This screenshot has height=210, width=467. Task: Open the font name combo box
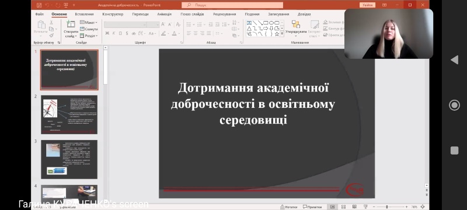tap(125, 24)
